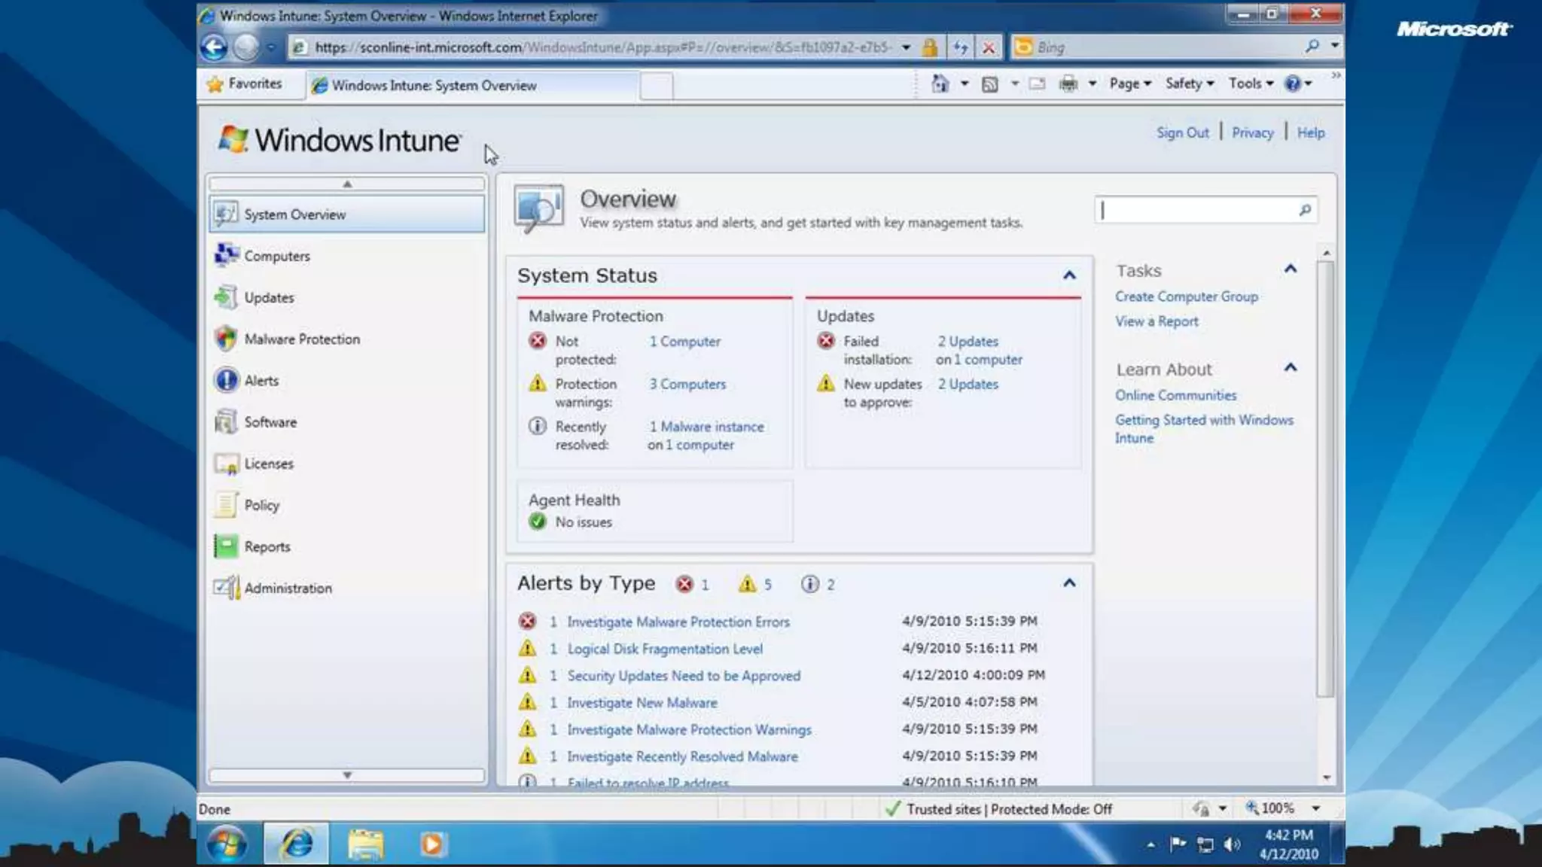Click the Privacy link
Screen dimensions: 1542x867
1252,132
